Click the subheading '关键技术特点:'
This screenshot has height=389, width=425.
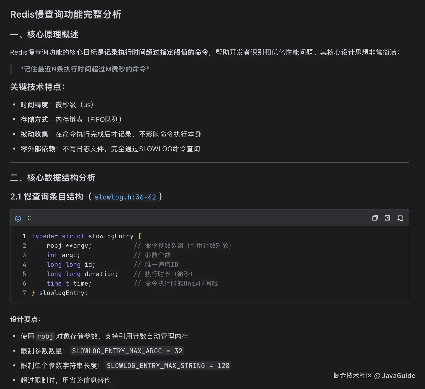pyautogui.click(x=37, y=87)
